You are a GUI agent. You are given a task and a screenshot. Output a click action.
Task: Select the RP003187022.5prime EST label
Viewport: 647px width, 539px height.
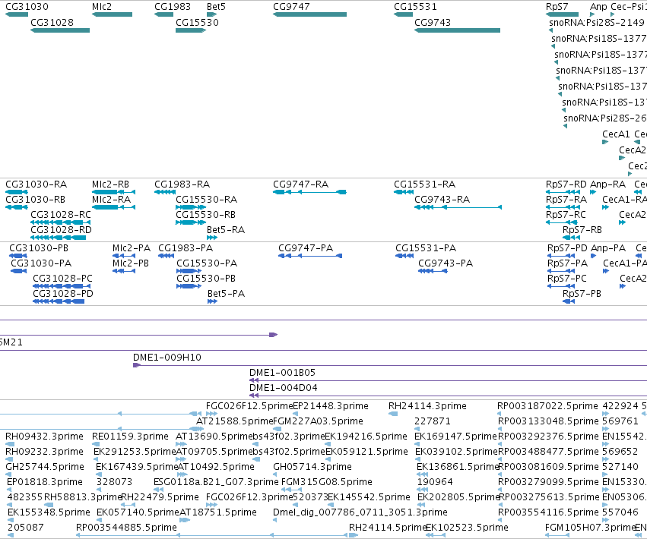[x=547, y=406]
